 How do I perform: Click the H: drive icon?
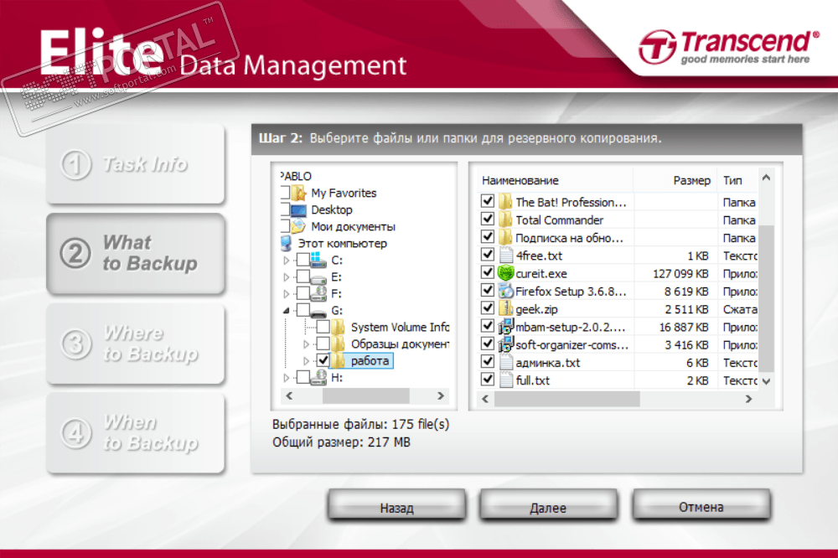point(318,377)
